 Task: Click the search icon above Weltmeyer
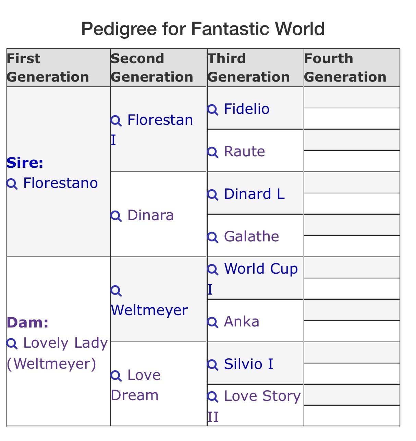click(x=116, y=291)
